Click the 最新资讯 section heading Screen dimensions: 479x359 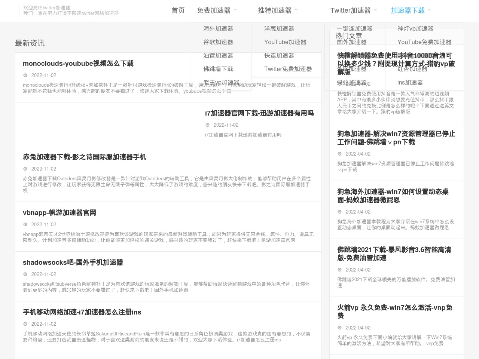coord(30,43)
